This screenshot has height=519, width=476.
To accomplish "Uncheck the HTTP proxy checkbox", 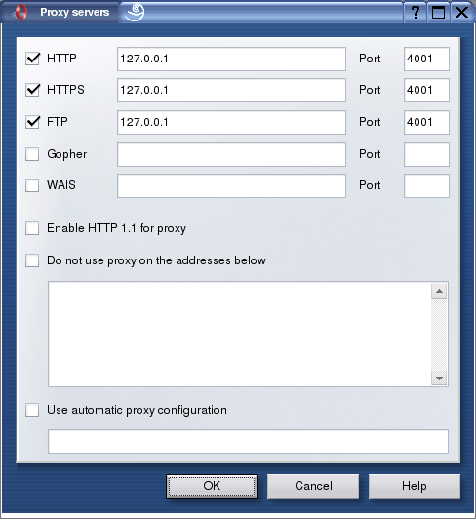I will pos(32,59).
